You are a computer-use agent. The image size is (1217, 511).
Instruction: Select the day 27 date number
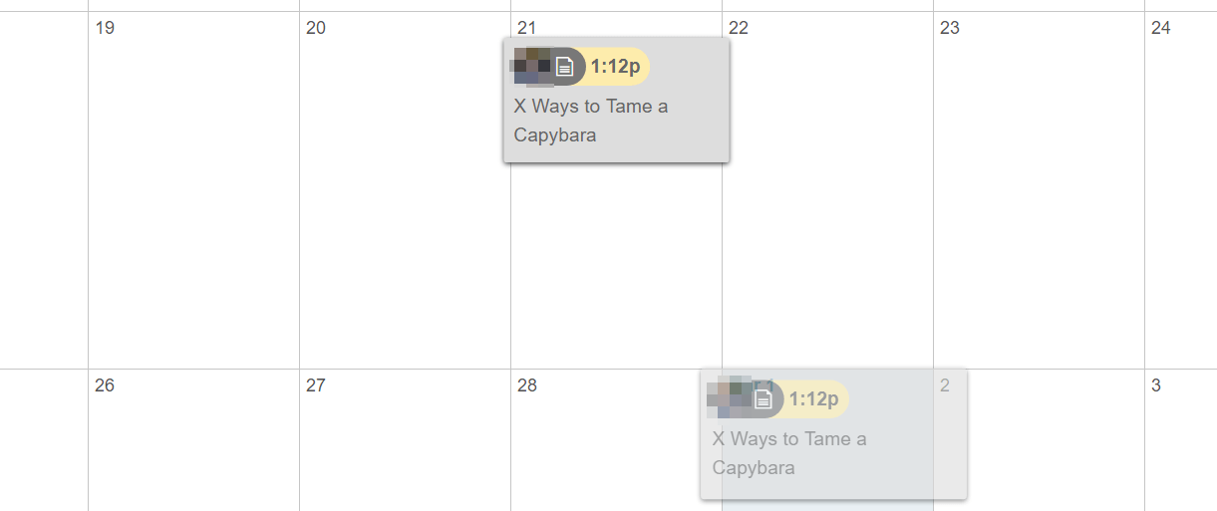tap(316, 385)
